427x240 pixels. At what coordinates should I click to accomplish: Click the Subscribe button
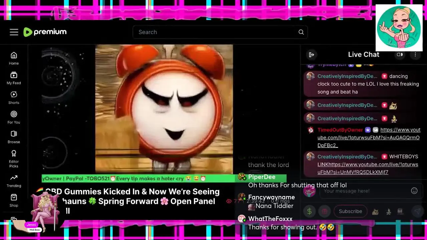(350, 211)
